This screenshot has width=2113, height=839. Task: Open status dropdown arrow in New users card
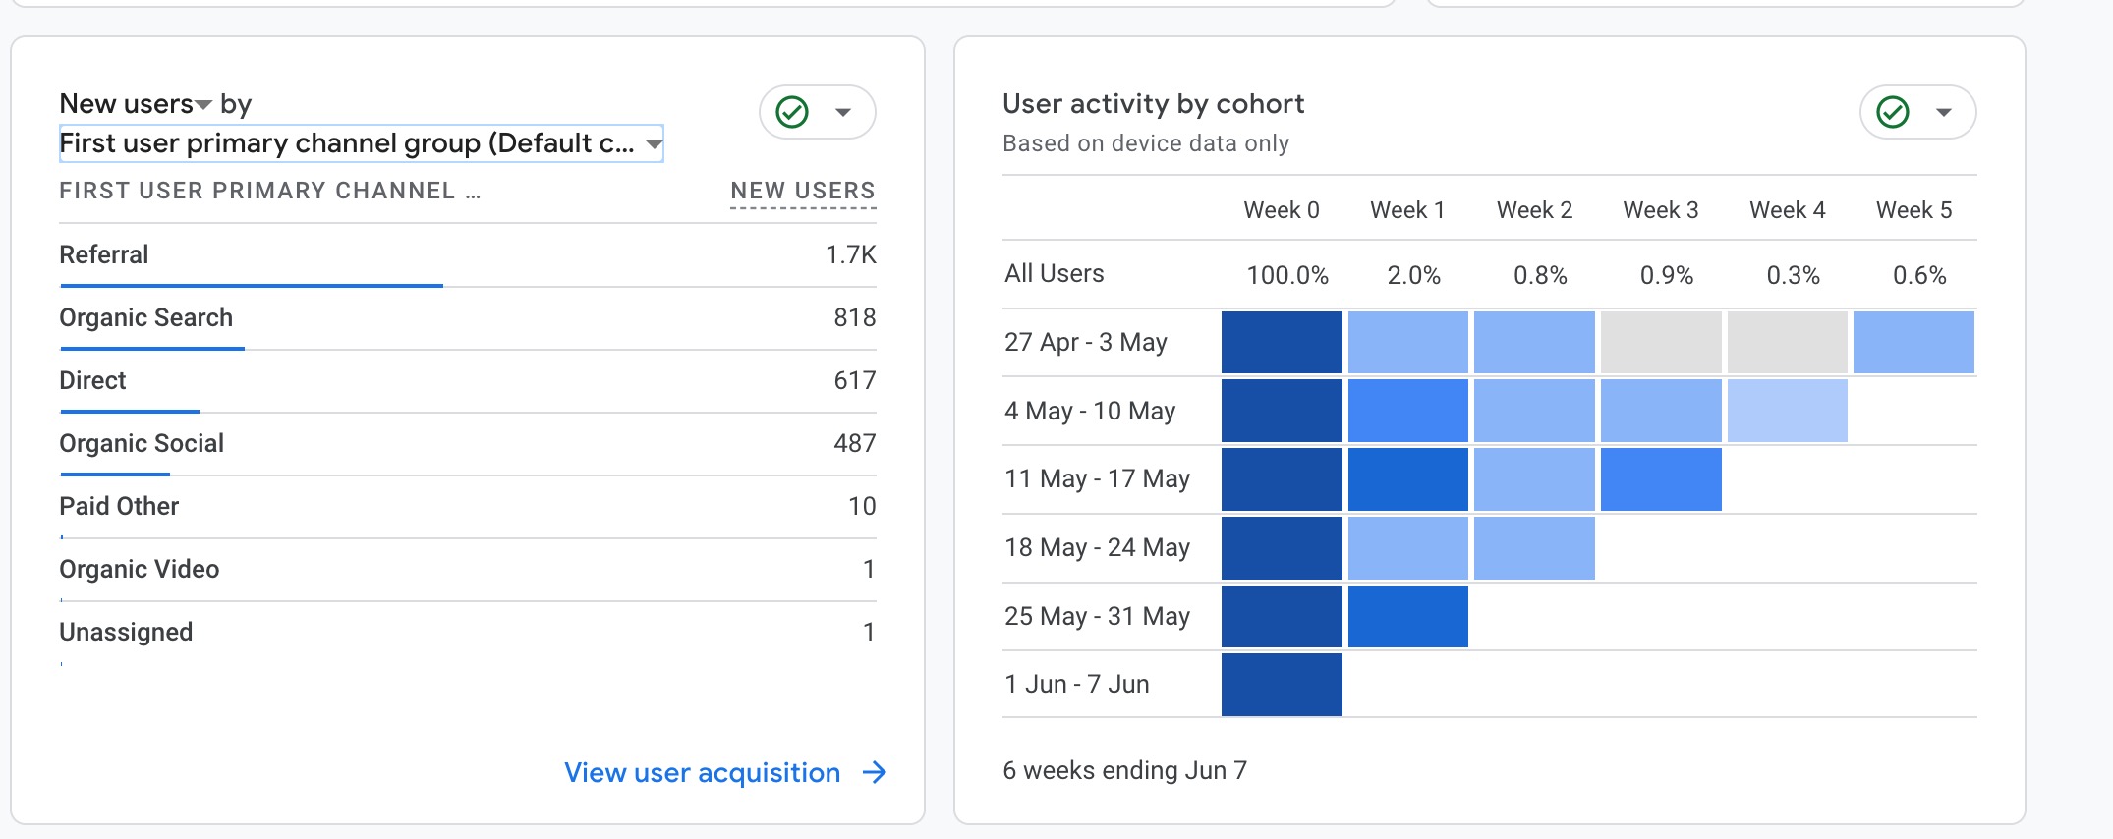[843, 112]
